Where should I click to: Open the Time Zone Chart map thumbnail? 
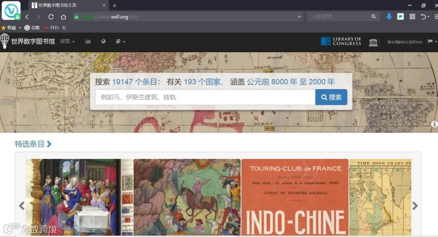click(x=380, y=197)
